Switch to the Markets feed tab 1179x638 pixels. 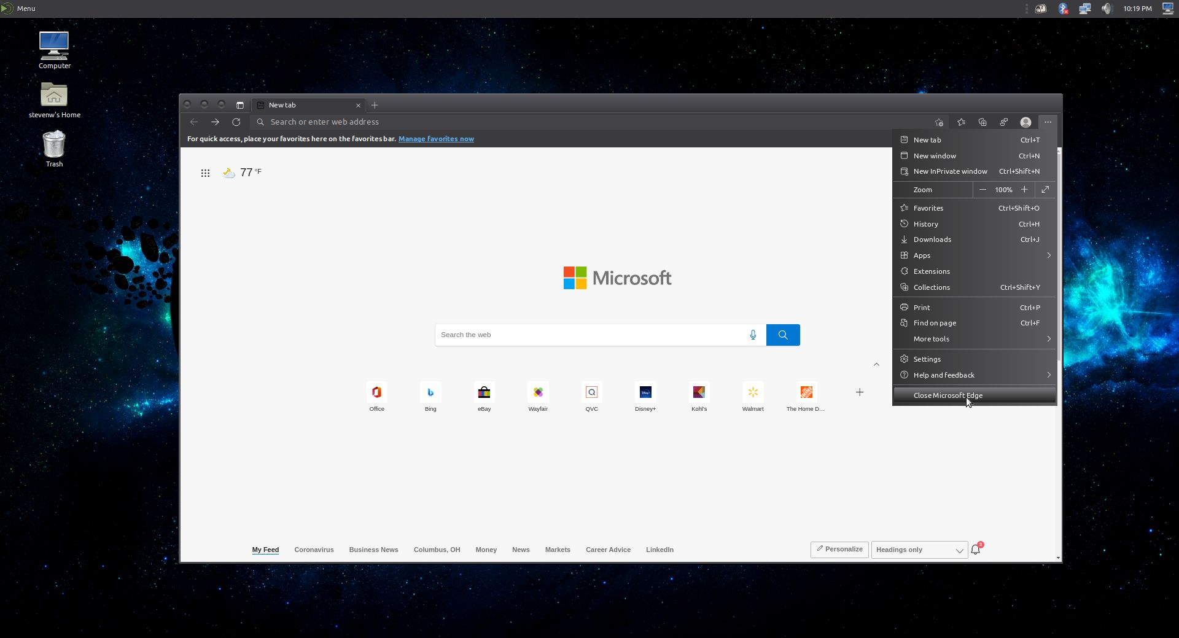558,550
